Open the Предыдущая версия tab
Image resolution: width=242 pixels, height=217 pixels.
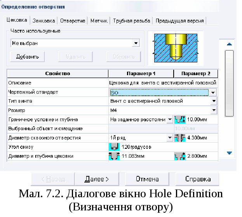point(179,21)
